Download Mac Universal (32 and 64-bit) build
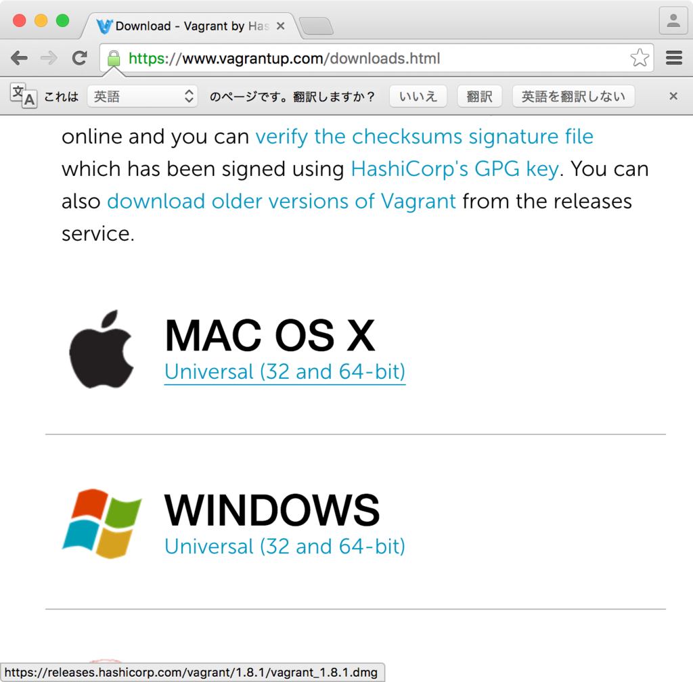Screen dimensions: 693x682 click(x=284, y=371)
